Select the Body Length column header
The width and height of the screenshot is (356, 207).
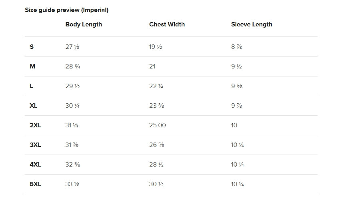(84, 24)
